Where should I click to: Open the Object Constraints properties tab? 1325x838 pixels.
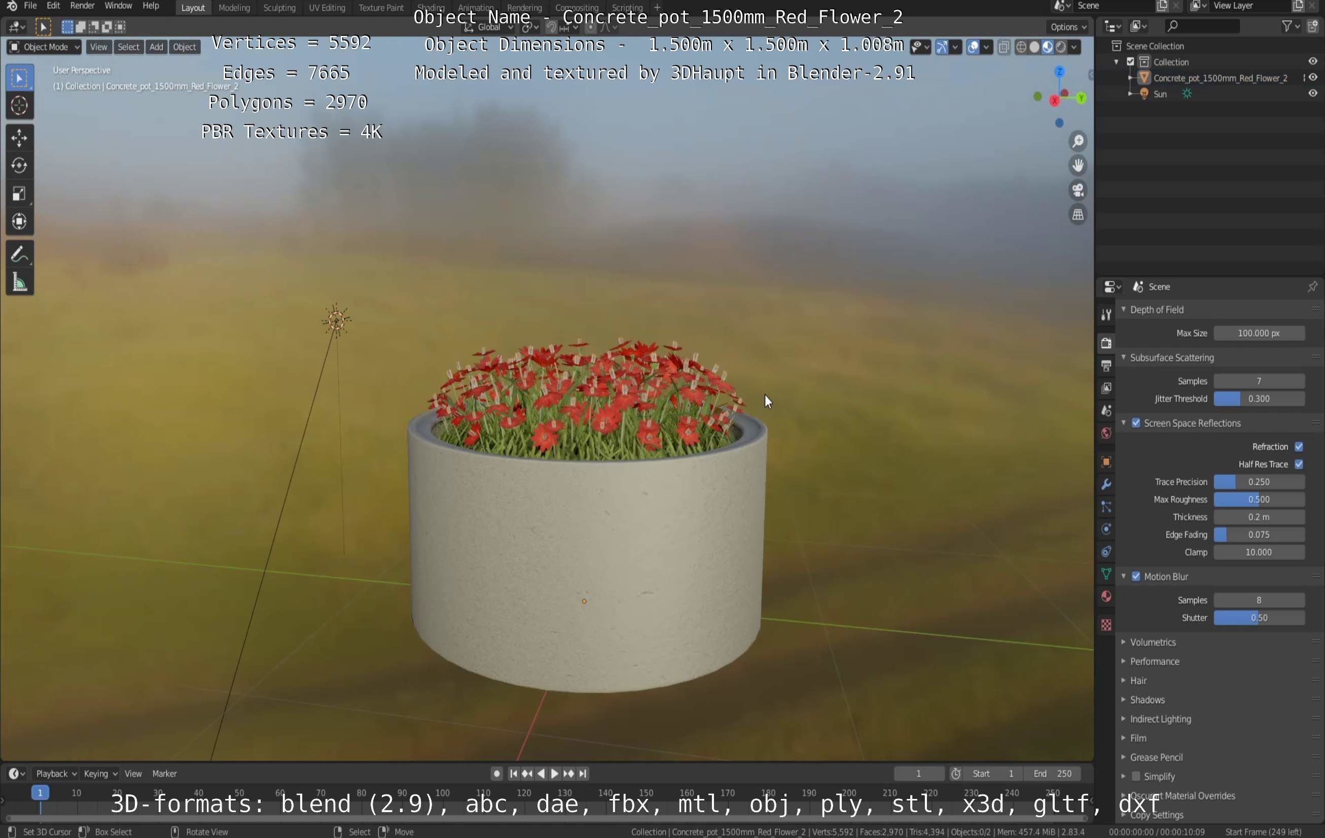click(x=1106, y=552)
